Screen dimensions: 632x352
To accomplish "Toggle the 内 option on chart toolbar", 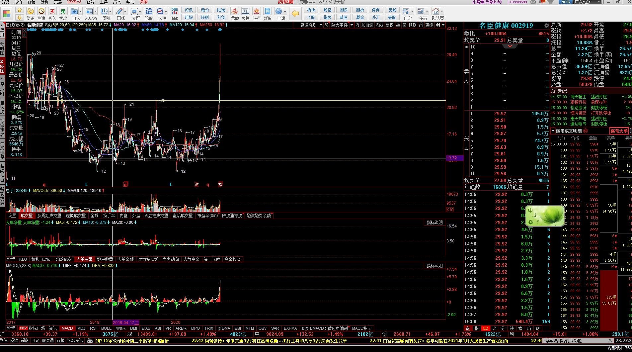I will (x=357, y=25).
